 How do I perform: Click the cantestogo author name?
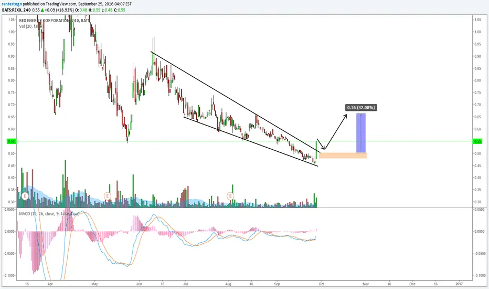12,4
